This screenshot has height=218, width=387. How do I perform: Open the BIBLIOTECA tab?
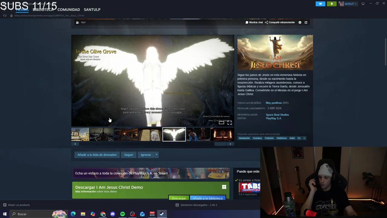click(43, 10)
